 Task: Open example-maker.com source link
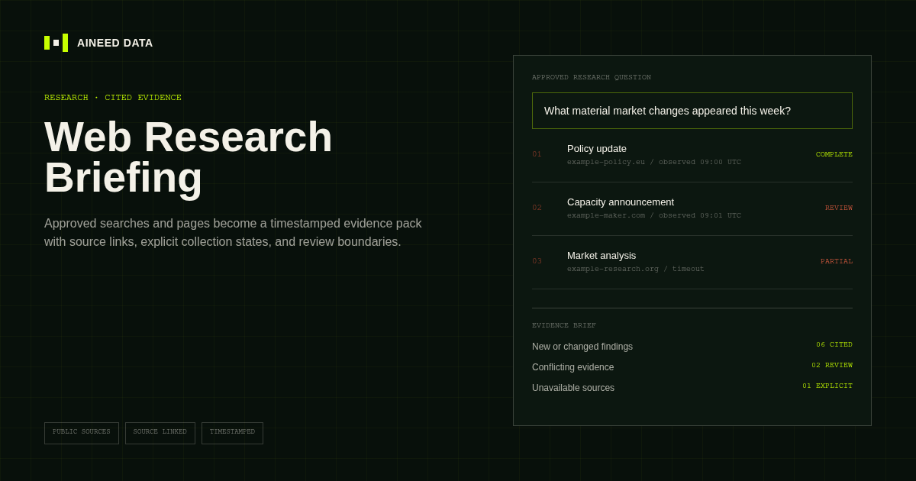point(654,216)
